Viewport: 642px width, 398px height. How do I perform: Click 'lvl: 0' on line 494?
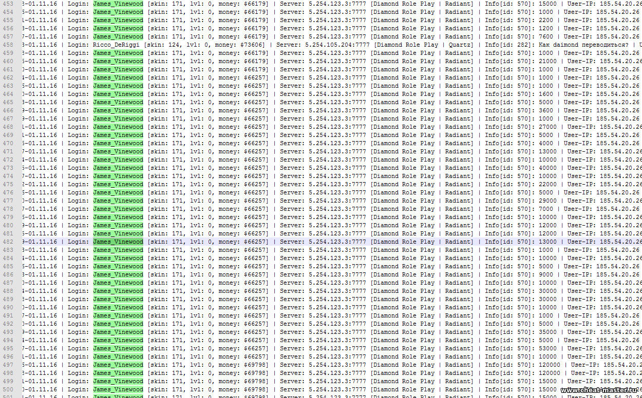tap(201, 340)
